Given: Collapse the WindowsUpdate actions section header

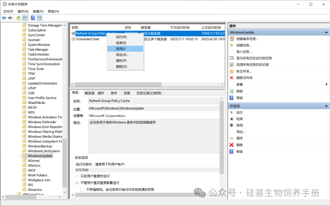Looking at the screenshot, I should [x=327, y=32].
